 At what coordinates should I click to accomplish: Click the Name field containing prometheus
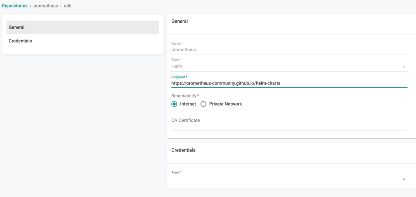click(x=289, y=50)
